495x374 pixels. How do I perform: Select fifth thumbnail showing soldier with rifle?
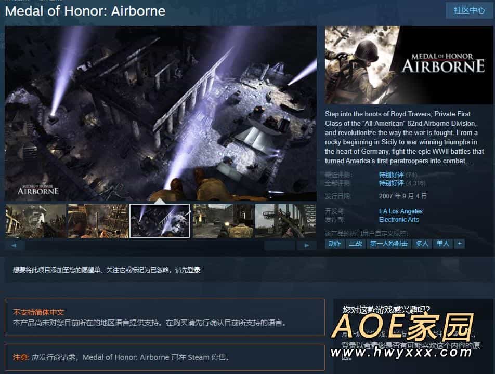tap(285, 221)
